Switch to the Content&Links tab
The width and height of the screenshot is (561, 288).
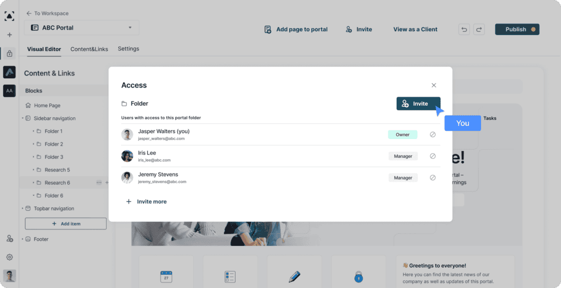point(89,49)
